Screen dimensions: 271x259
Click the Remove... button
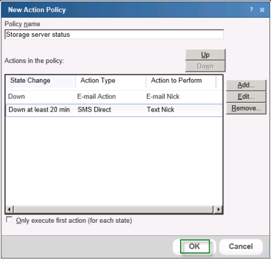point(246,108)
